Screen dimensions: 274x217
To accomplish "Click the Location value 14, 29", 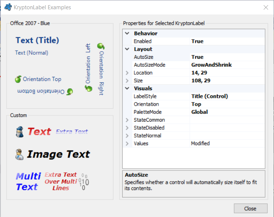I will pyautogui.click(x=199, y=73).
